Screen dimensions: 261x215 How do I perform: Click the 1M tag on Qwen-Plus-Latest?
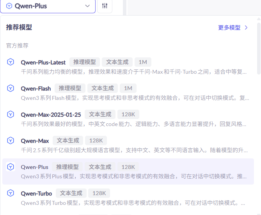point(143,62)
